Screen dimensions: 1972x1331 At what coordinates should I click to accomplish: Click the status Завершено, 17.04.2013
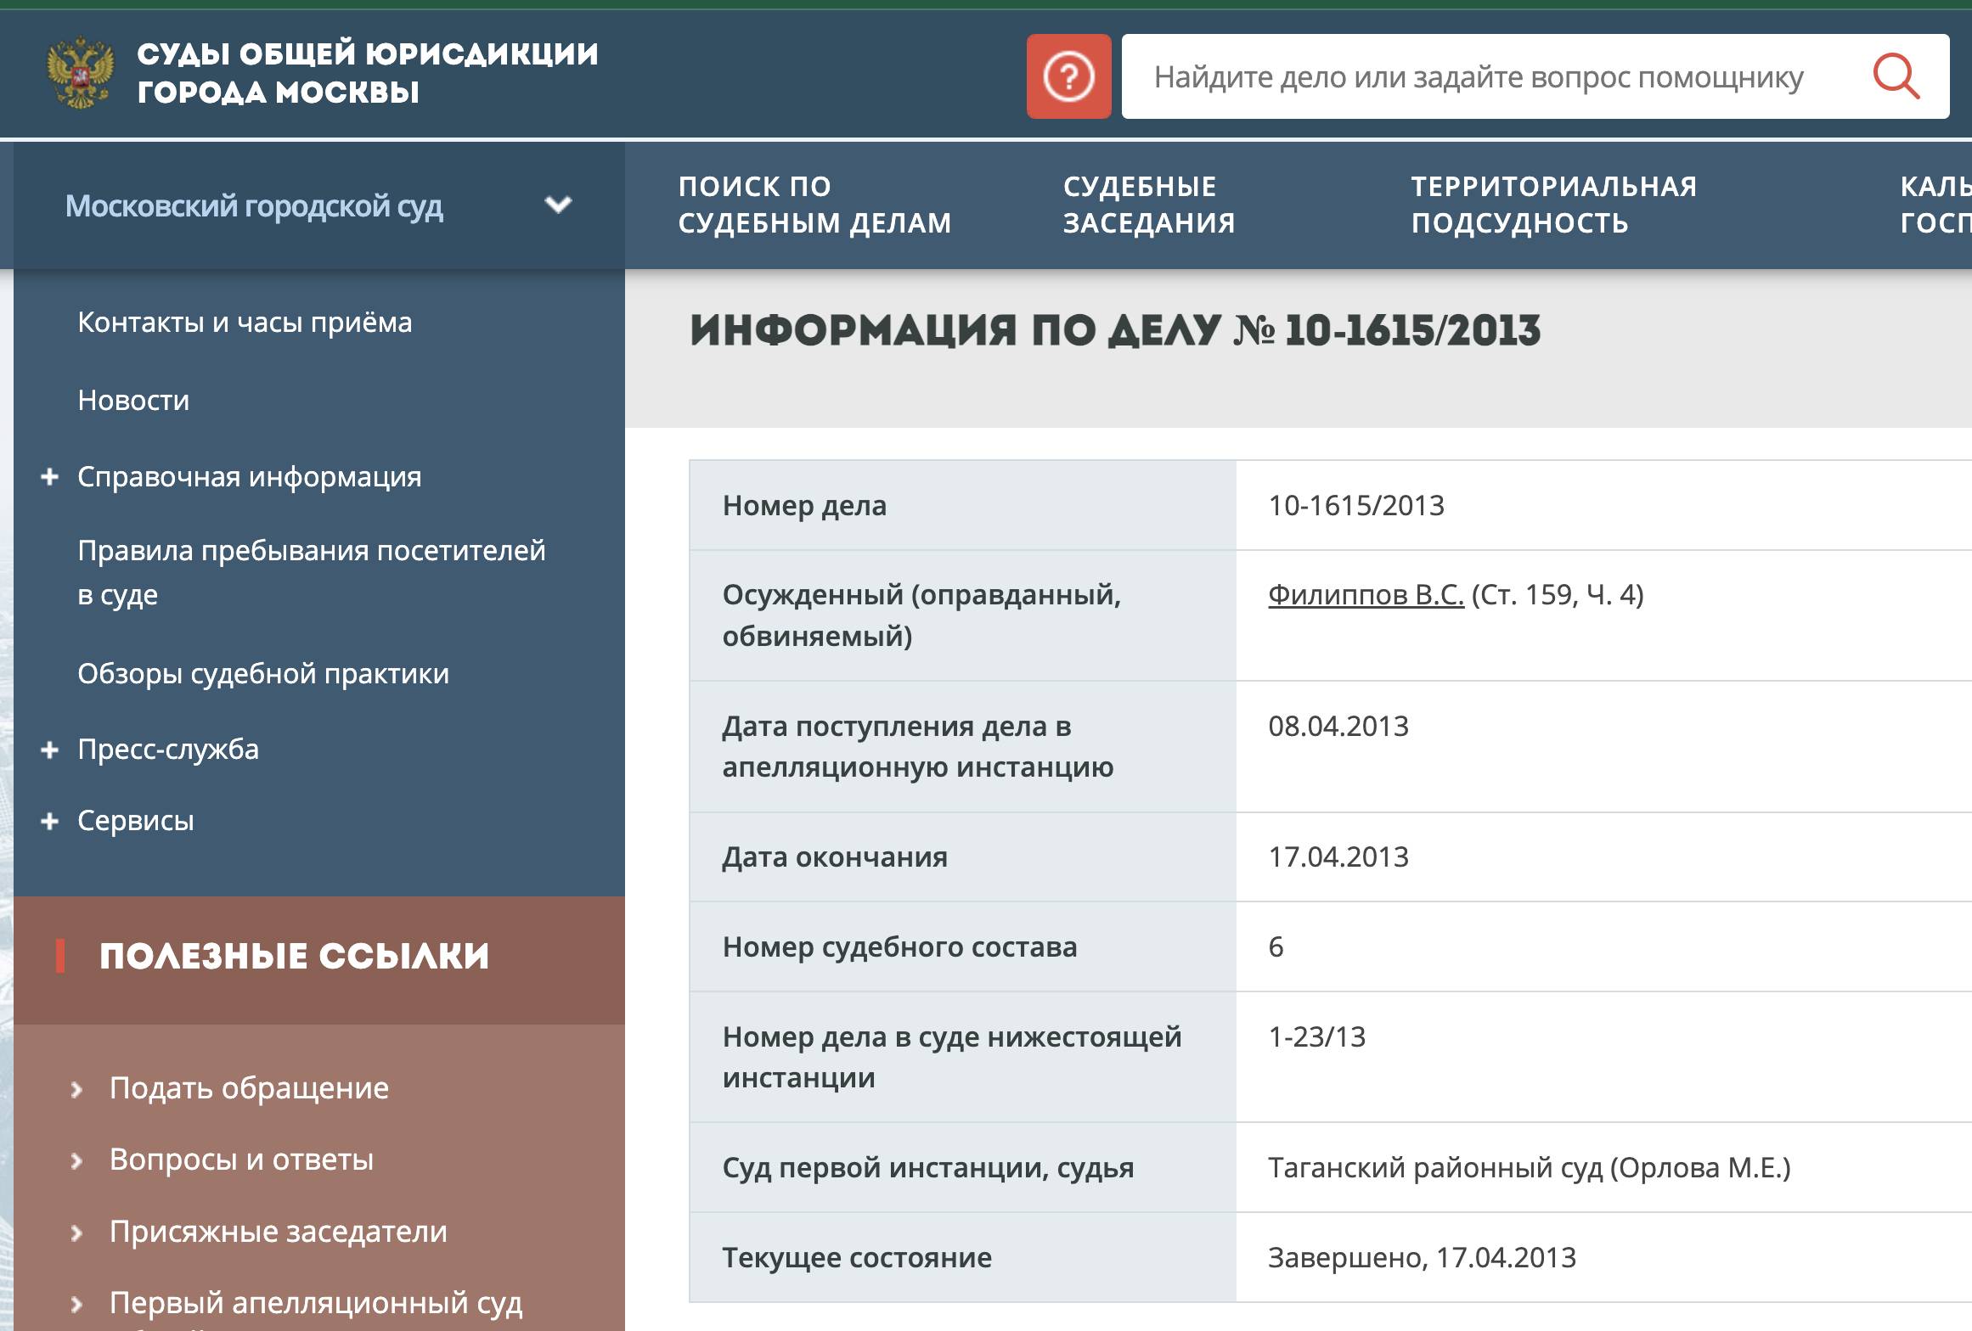[1422, 1257]
